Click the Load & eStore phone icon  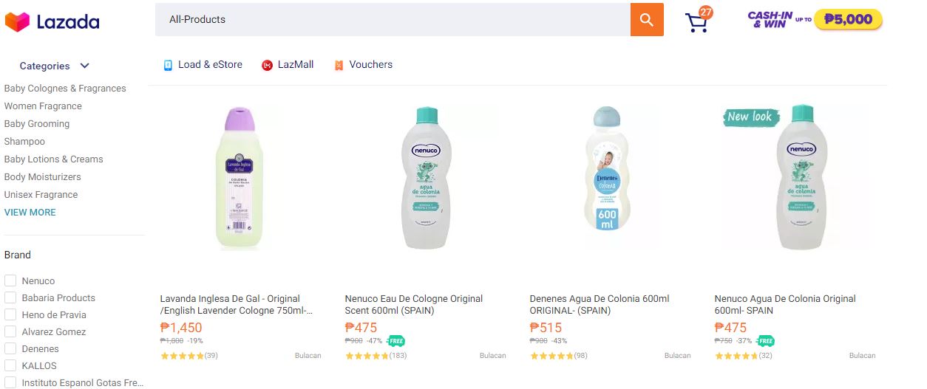pyautogui.click(x=168, y=65)
